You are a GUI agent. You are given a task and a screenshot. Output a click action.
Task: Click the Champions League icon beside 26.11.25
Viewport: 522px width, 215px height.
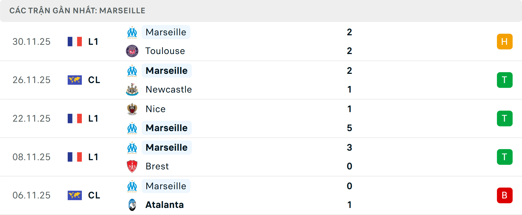click(74, 80)
